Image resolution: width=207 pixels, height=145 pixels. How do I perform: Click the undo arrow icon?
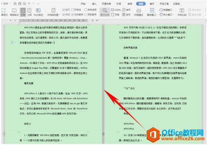(29, 4)
